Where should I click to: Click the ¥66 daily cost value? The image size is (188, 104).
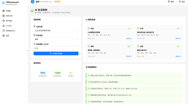point(43,73)
